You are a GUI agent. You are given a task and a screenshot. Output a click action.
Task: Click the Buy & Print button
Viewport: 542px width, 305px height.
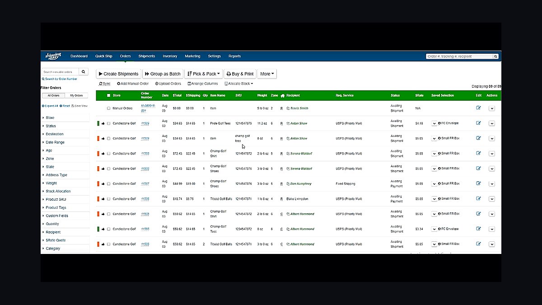(240, 74)
